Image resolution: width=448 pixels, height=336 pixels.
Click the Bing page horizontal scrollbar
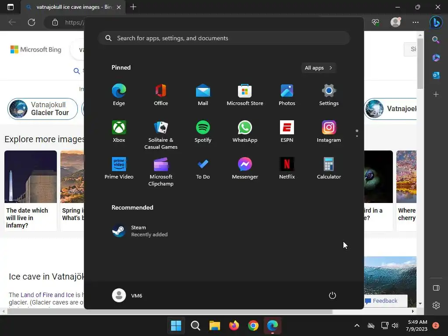coord(170,311)
